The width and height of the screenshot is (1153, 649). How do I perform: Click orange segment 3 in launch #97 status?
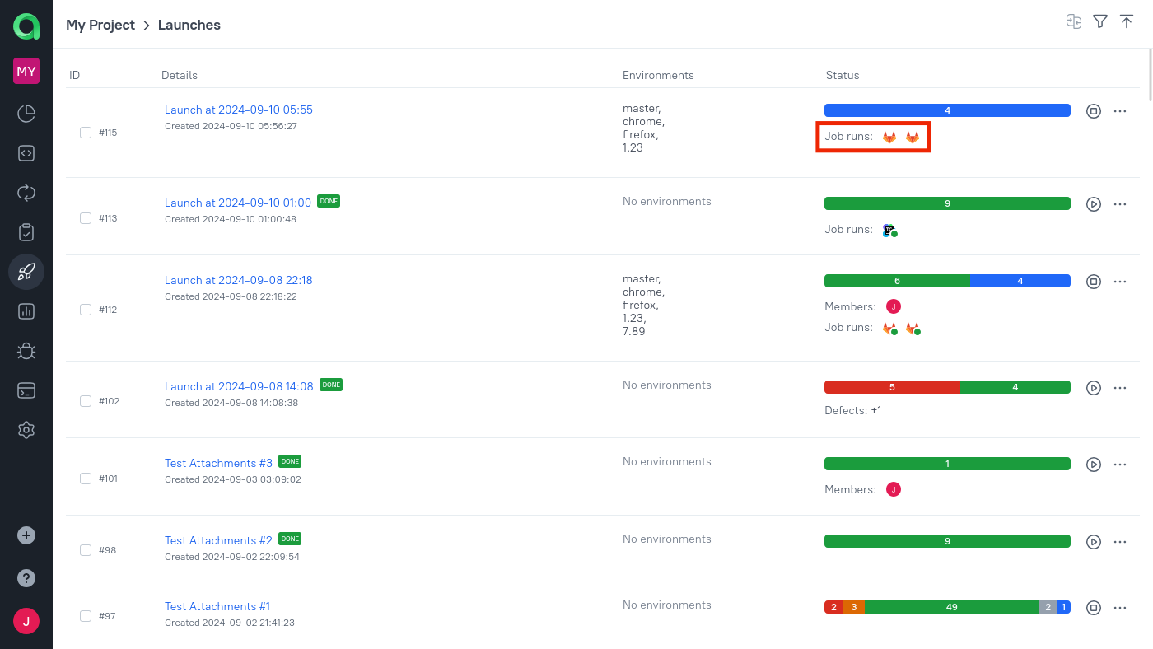[x=854, y=607]
